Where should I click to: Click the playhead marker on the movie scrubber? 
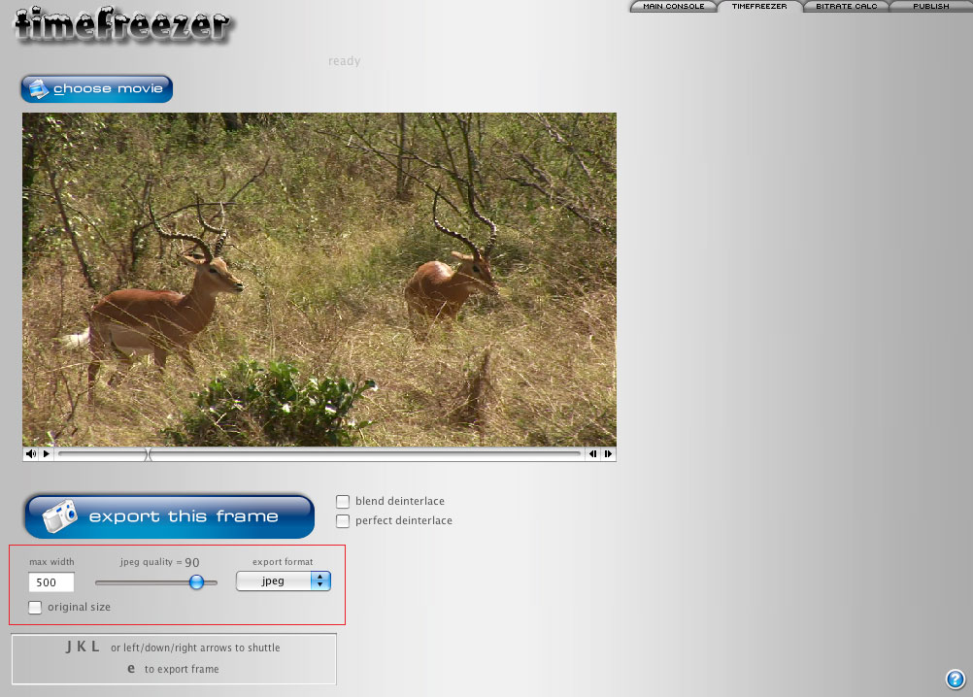pos(148,453)
